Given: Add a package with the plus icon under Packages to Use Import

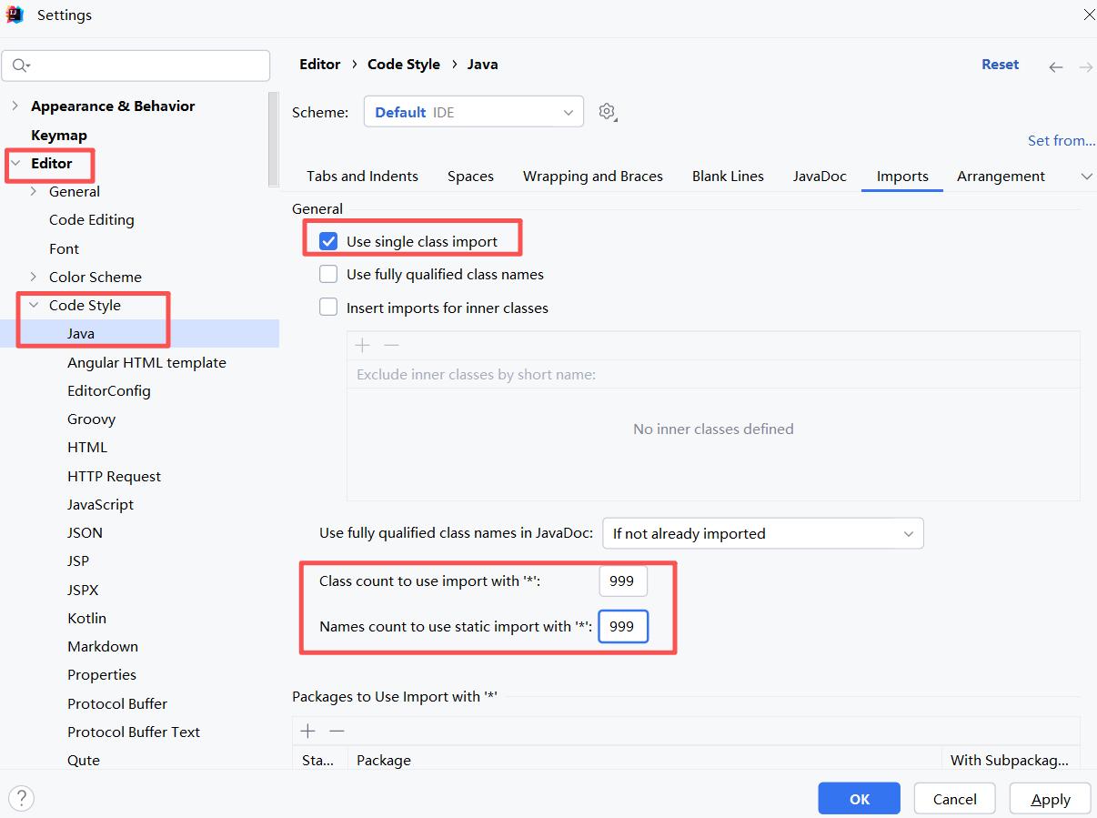Looking at the screenshot, I should [x=308, y=731].
